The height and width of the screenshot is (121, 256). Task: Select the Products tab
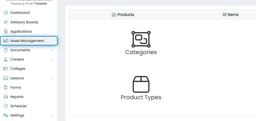tap(123, 15)
